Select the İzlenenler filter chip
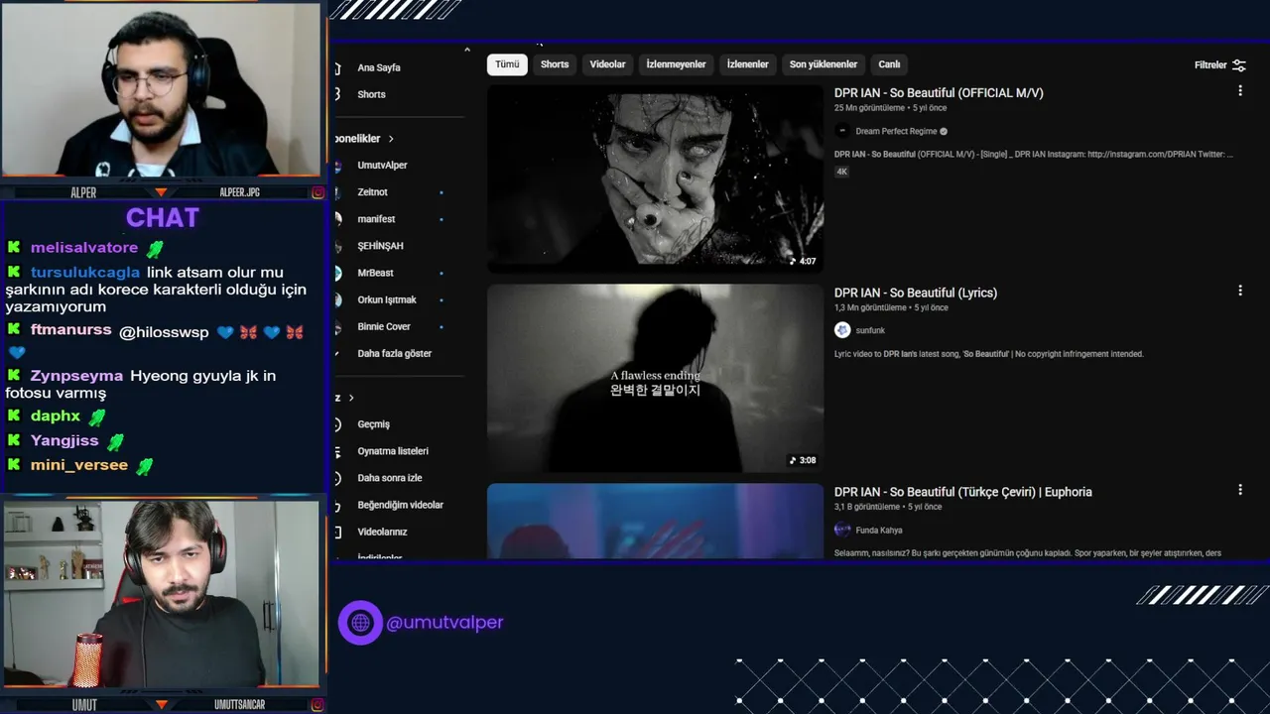The image size is (1270, 714). click(x=748, y=64)
